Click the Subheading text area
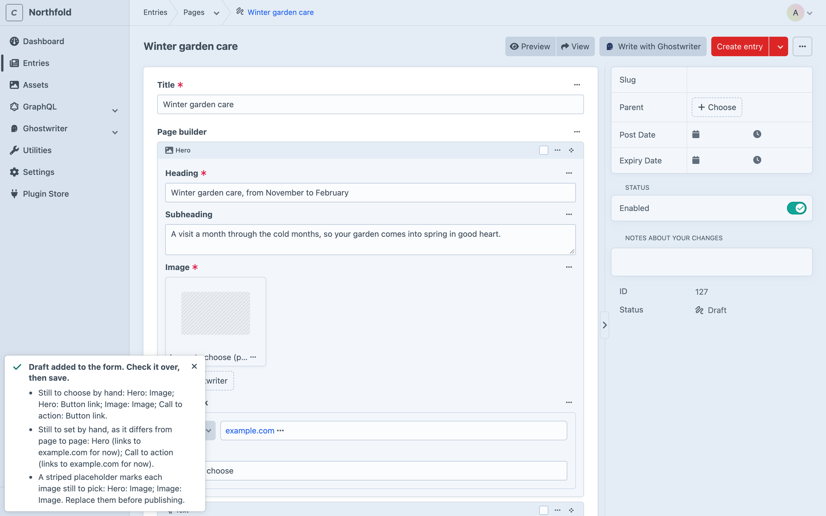Image resolution: width=826 pixels, height=516 pixels. 370,239
